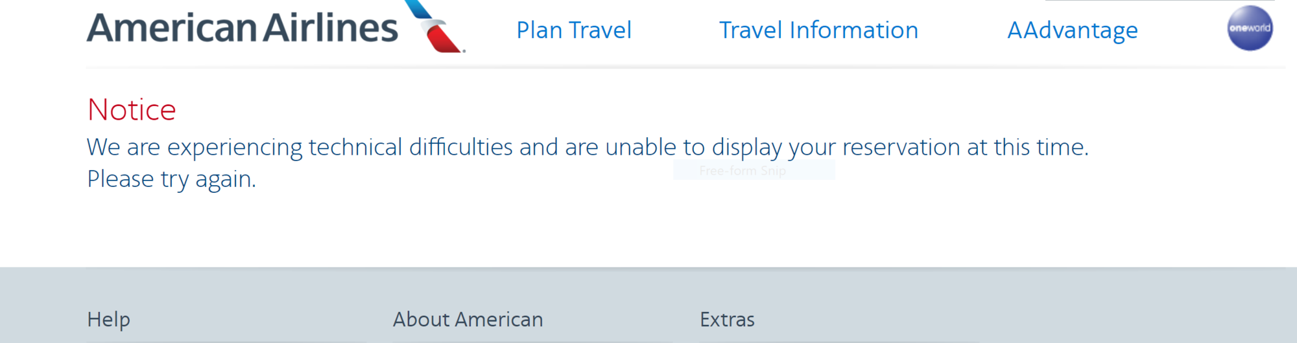The height and width of the screenshot is (343, 1297).
Task: Open the Help footer section
Action: 109,320
